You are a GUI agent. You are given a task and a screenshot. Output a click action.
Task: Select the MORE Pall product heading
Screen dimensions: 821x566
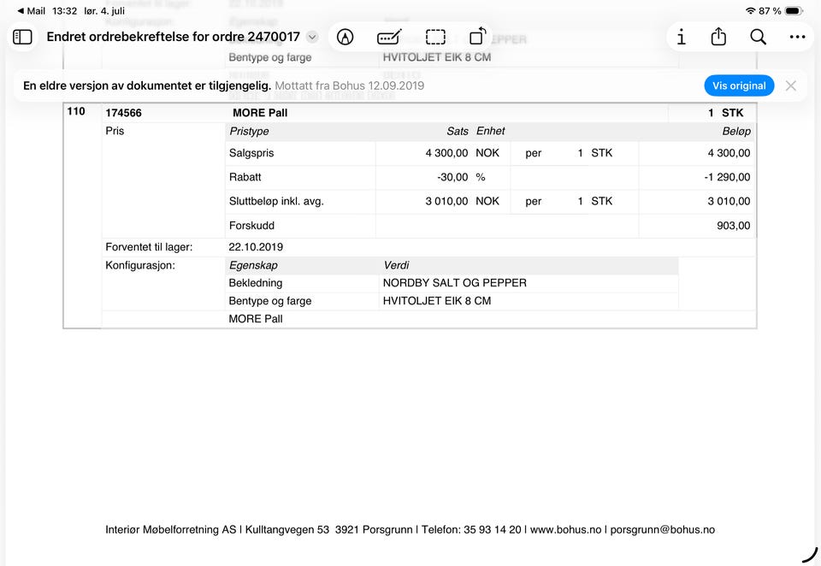tap(260, 113)
